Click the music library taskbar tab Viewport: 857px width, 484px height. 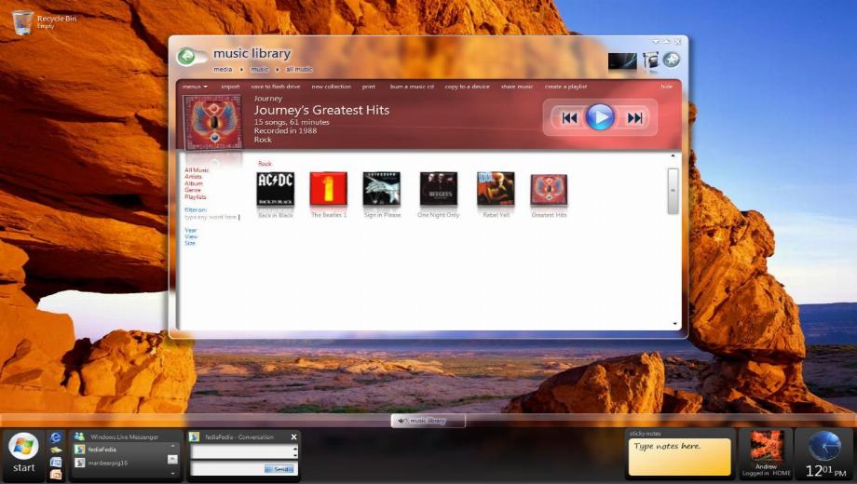pyautogui.click(x=428, y=421)
